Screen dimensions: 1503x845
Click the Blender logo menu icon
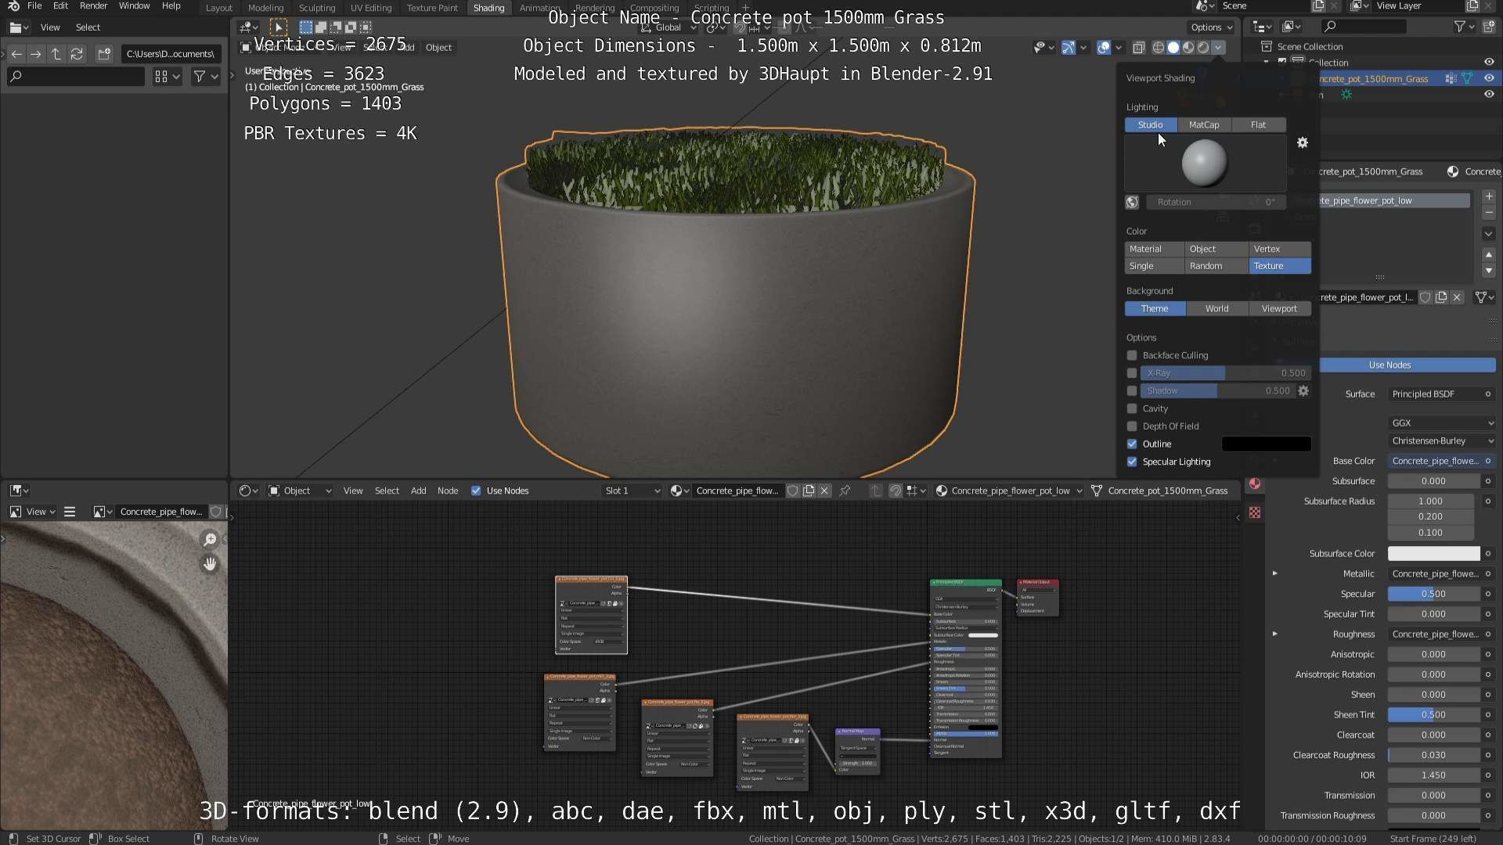pyautogui.click(x=13, y=6)
